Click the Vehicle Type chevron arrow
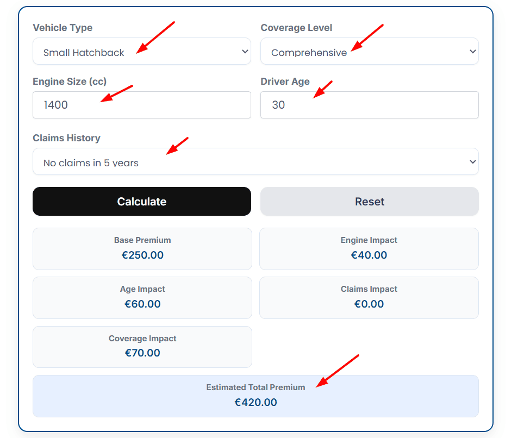 244,51
